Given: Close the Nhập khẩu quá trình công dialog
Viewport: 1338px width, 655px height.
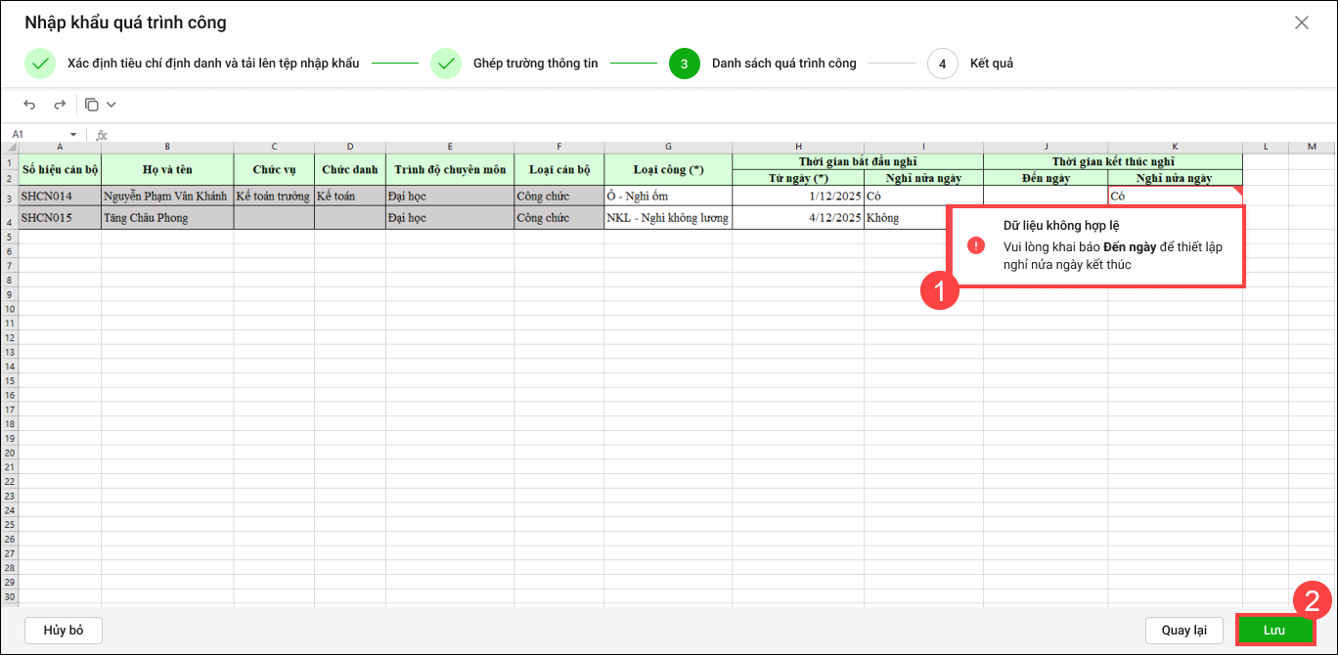Looking at the screenshot, I should point(1301,22).
